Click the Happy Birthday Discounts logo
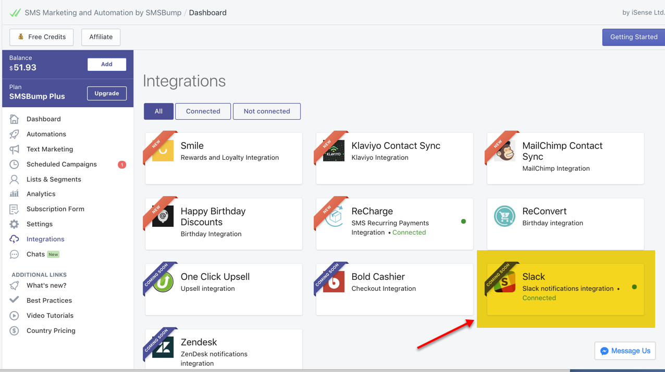Screen dimensions: 665x372 [x=163, y=216]
